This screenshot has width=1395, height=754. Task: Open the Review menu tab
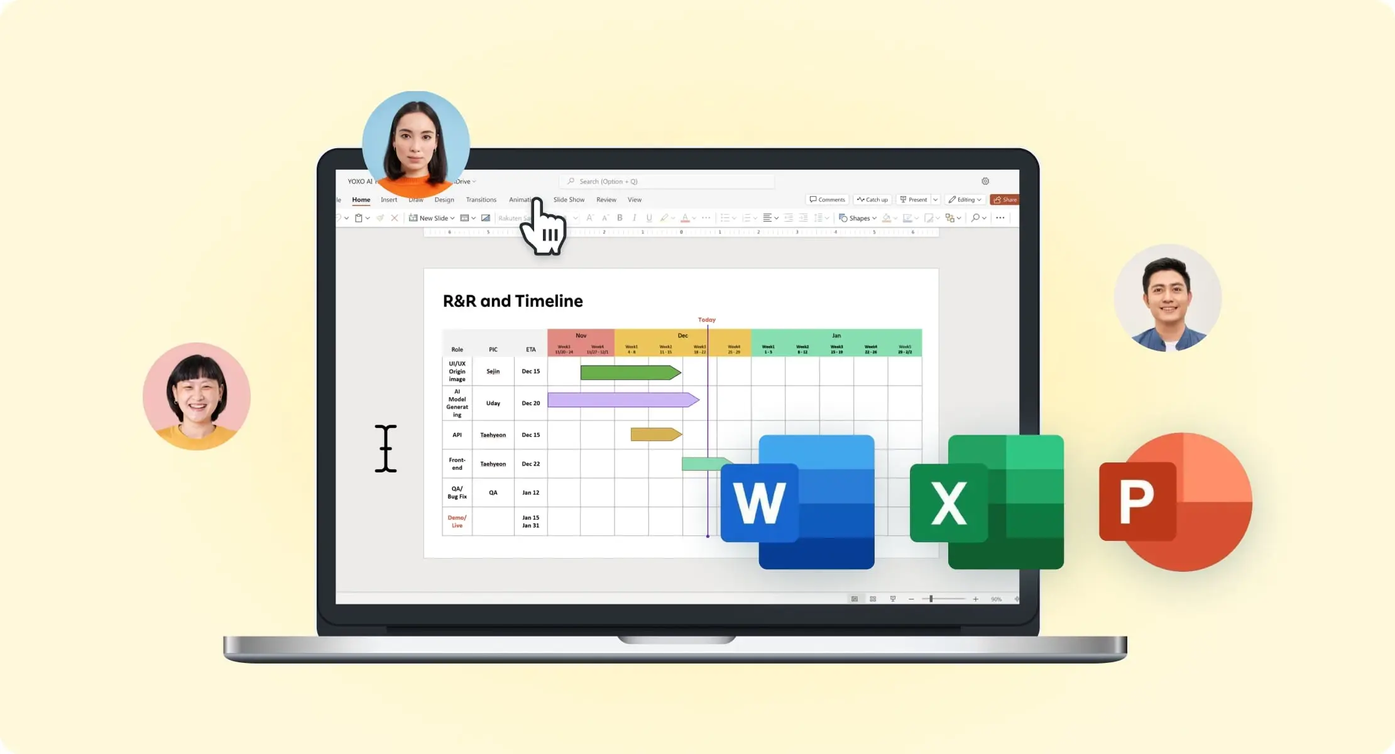click(606, 199)
